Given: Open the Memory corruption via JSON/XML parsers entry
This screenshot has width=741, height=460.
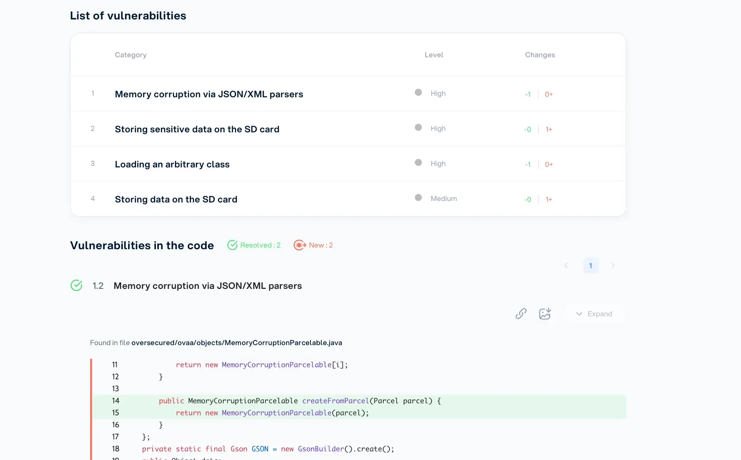Looking at the screenshot, I should click(209, 94).
